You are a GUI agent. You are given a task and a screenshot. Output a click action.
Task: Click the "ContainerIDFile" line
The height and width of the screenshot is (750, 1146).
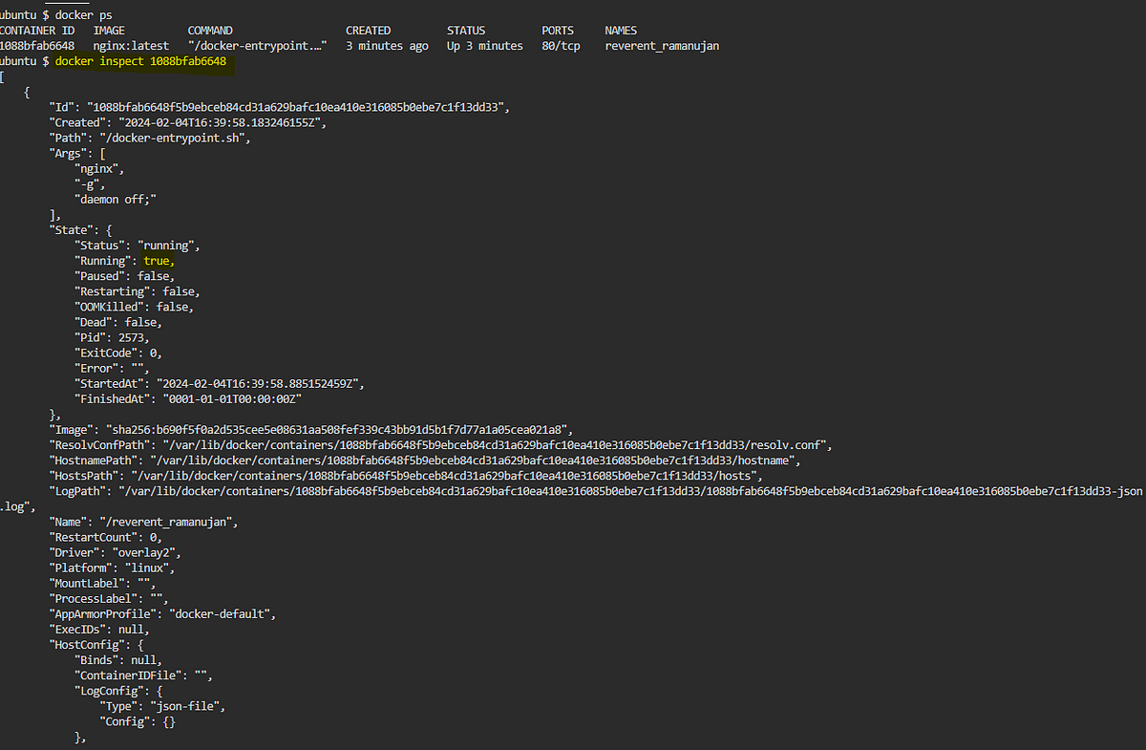coord(143,675)
